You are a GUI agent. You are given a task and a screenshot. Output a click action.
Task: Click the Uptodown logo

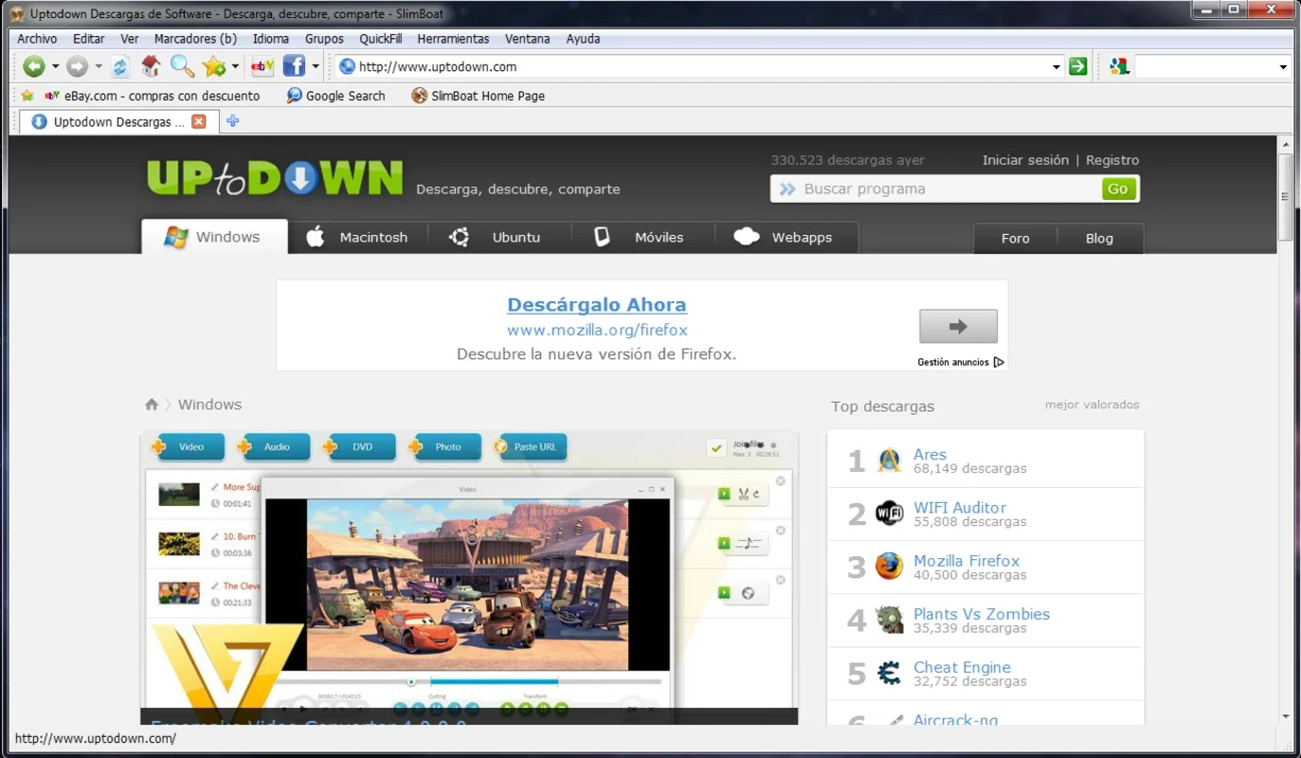[275, 178]
